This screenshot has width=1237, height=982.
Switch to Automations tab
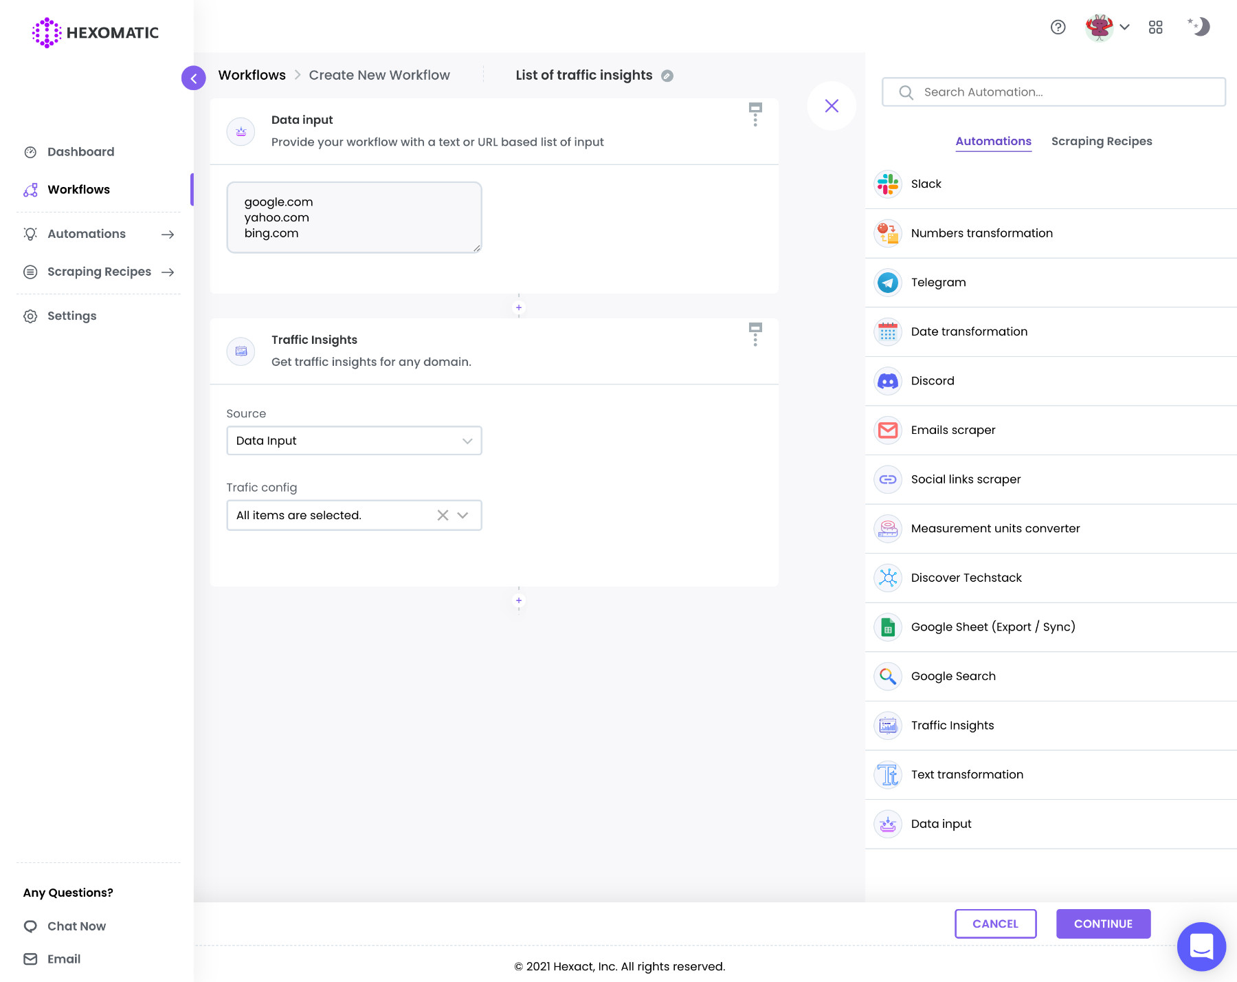(x=993, y=142)
